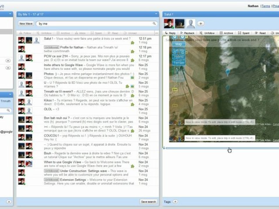Click Follow in the search panel toolbar

[x=25, y=33]
